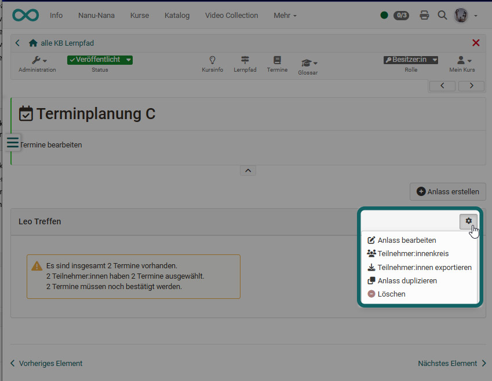Image resolution: width=492 pixels, height=381 pixels.
Task: Open Kursinfo lightbulb icon
Action: click(213, 64)
